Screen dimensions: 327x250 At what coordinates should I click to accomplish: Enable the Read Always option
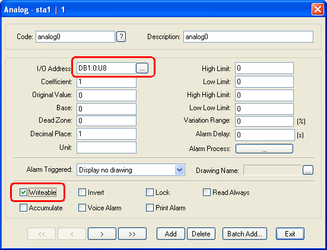coord(207,193)
